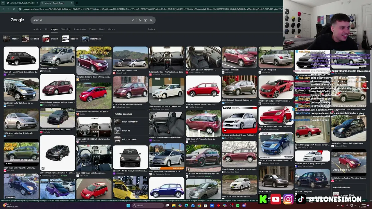Open related search 'scion xa interior'
This screenshot has height=209, width=372.
[x=130, y=122]
